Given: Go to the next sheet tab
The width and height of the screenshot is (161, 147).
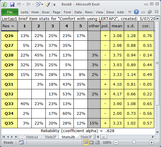Looking at the screenshot, I should point(12,137).
